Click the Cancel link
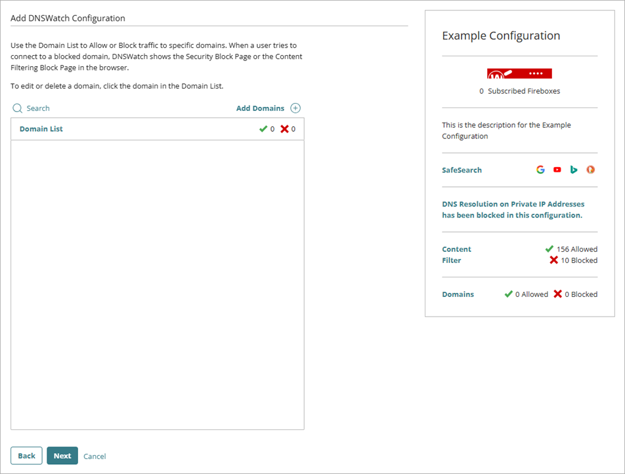 95,456
